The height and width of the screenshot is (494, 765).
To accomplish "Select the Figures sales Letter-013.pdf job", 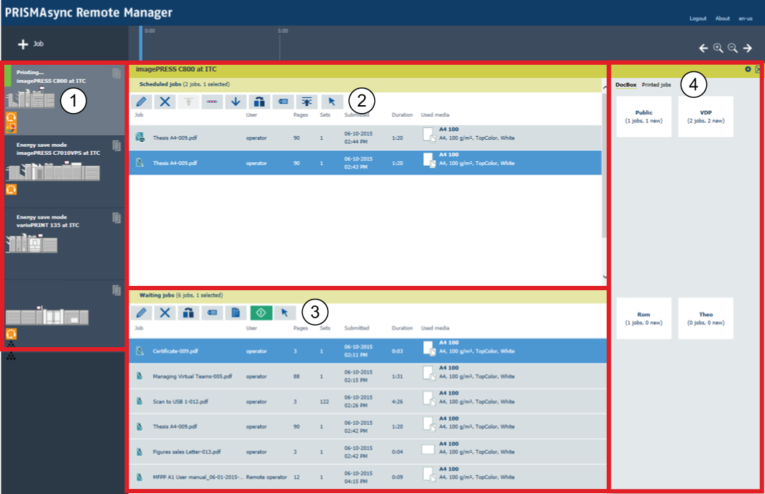I will (x=368, y=452).
